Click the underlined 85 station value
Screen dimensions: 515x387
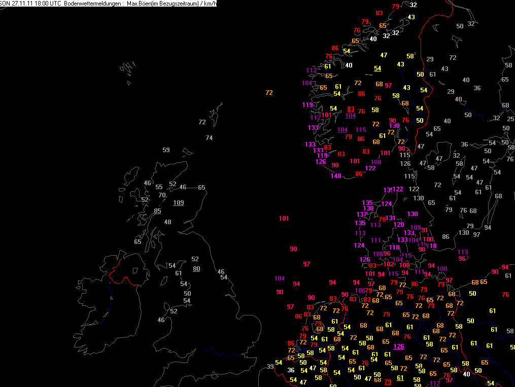click(158, 211)
